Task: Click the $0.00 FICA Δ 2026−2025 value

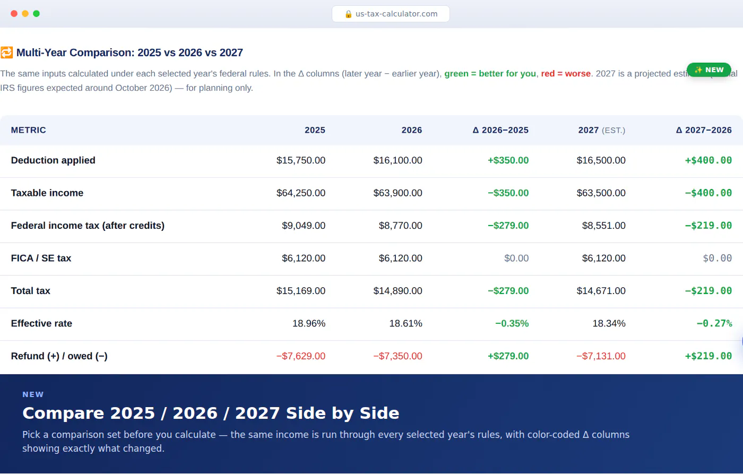Action: tap(516, 258)
